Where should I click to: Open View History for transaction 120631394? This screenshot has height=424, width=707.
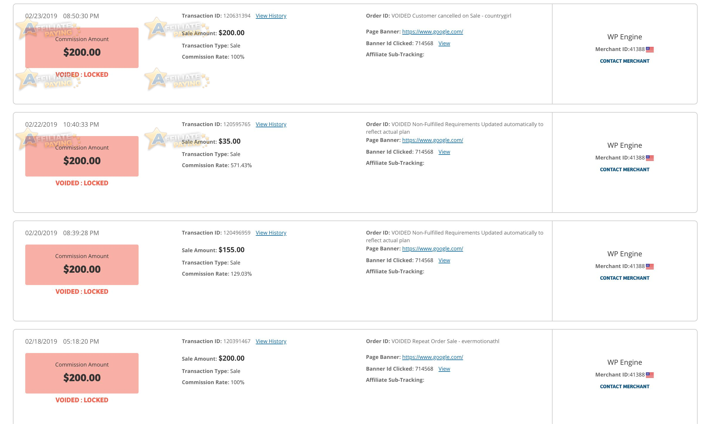[x=271, y=16]
